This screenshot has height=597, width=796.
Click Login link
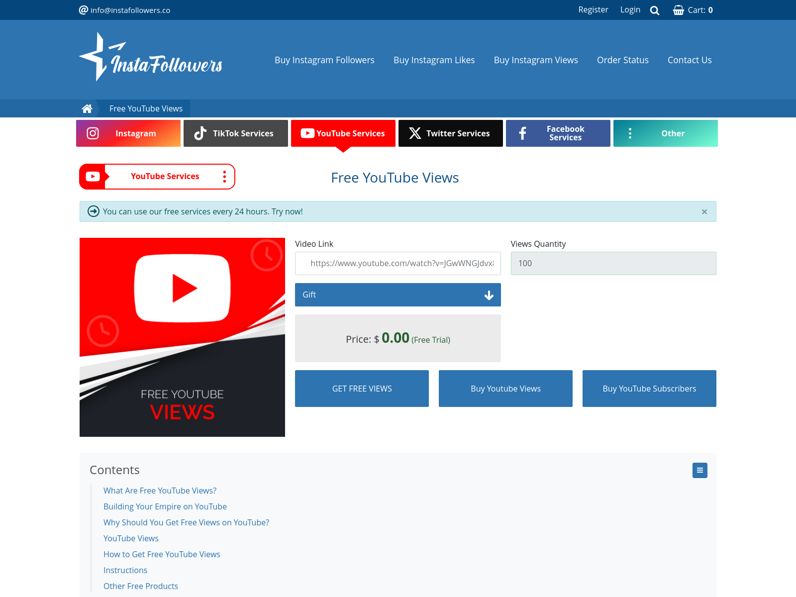click(x=630, y=9)
